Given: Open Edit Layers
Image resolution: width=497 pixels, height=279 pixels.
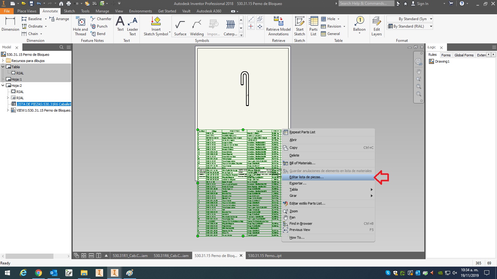Looking at the screenshot, I should [x=376, y=27].
